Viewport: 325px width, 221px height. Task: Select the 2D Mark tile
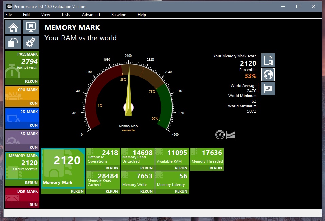22,115
